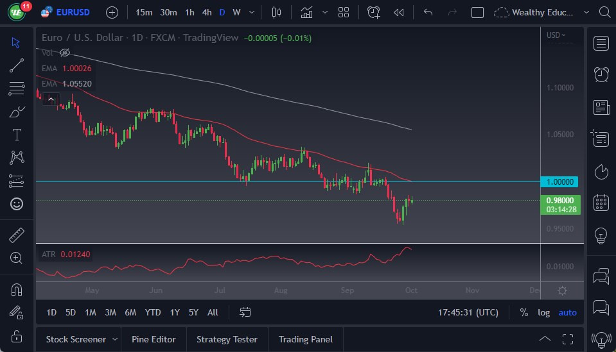Choose the text annotation tool
616x352 pixels.
point(17,135)
